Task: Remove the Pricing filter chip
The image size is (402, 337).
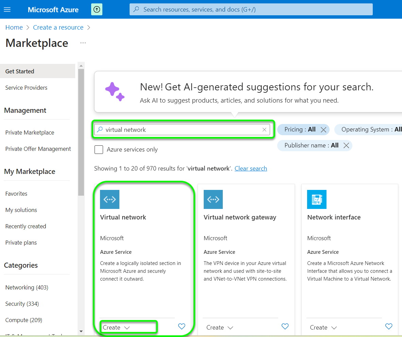Action: (x=323, y=129)
